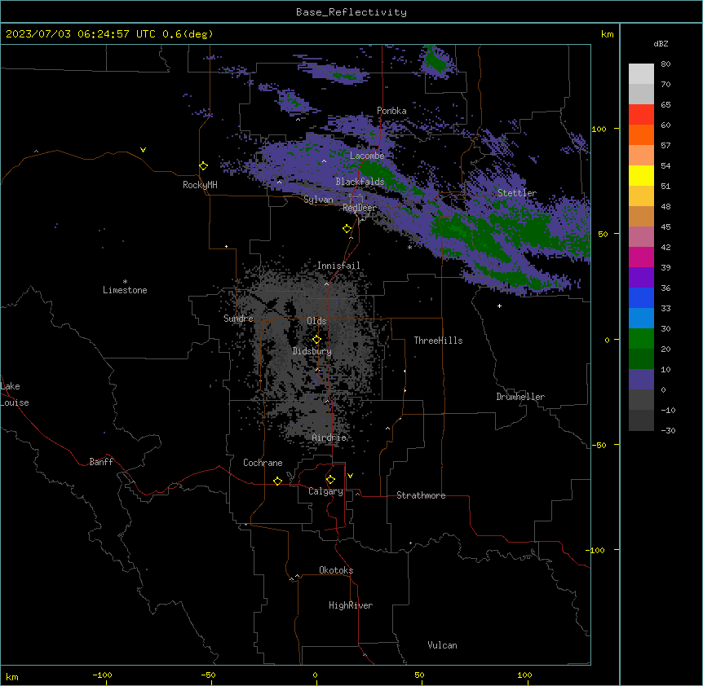This screenshot has width=703, height=686.
Task: Click the orange 57-60 dBZ legend color
Action: click(641, 135)
